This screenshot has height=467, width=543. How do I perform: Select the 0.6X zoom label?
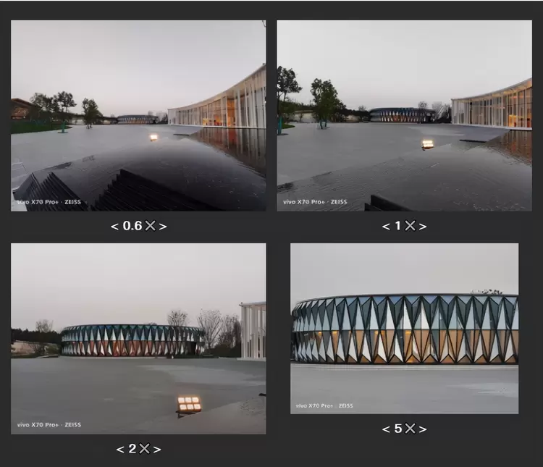[138, 227]
